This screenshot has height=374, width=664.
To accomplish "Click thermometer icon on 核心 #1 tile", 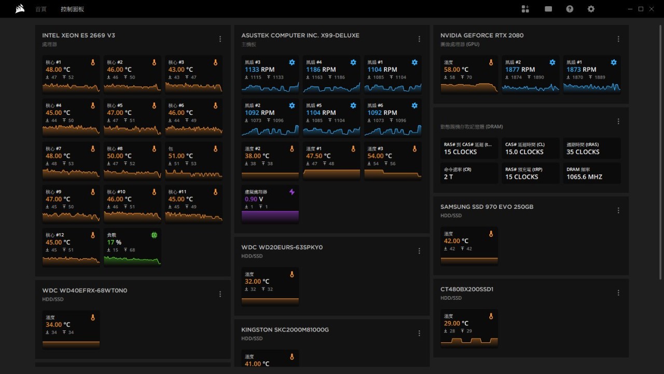I will coord(93,62).
